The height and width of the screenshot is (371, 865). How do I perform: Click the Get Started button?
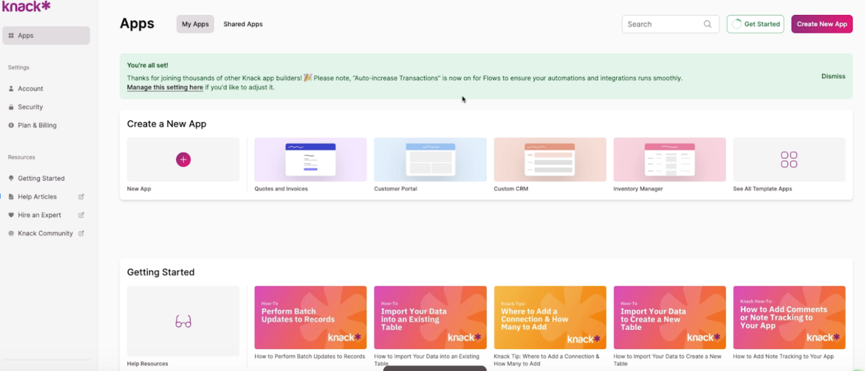click(x=755, y=24)
